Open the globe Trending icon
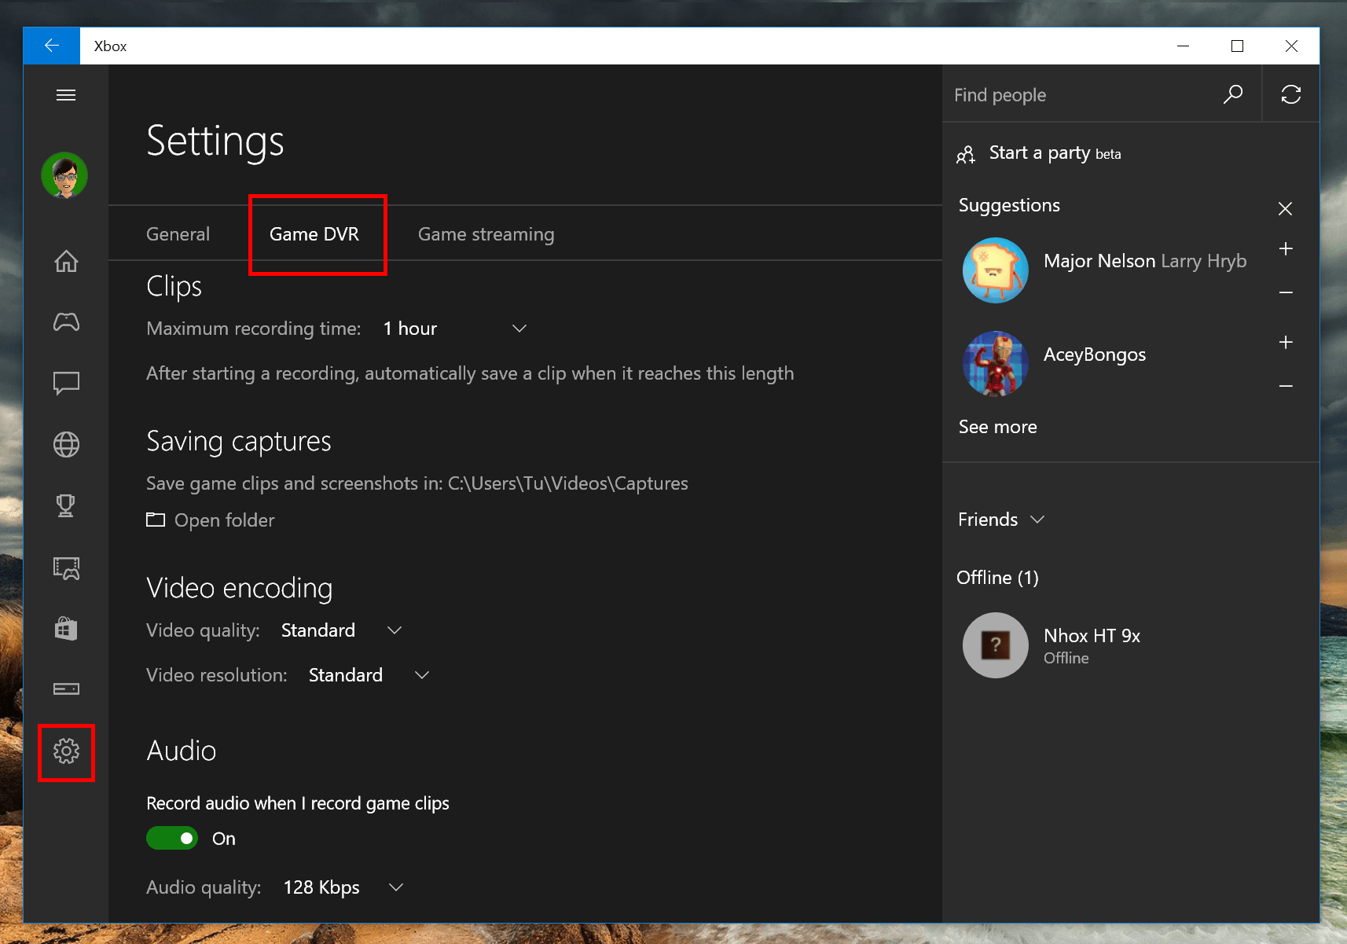 click(66, 445)
